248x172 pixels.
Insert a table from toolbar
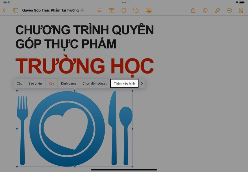pyautogui.click(x=112, y=10)
